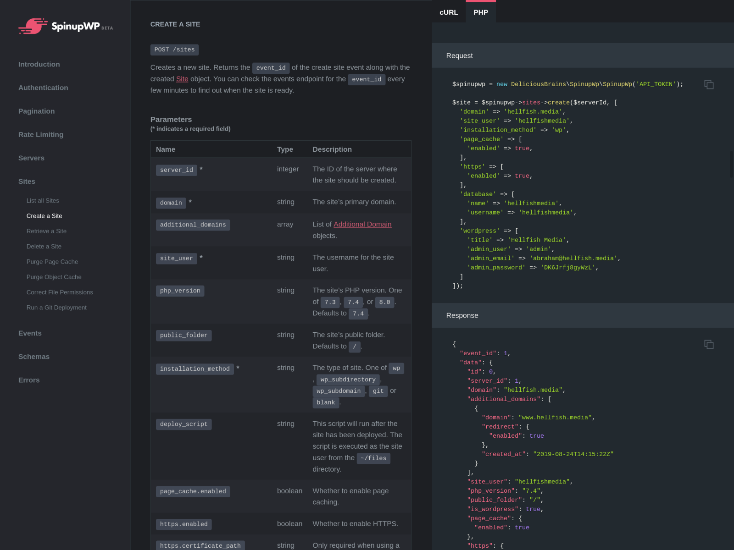This screenshot has width=734, height=550.
Task: Navigate to Purge Page Cache
Action: pos(52,262)
